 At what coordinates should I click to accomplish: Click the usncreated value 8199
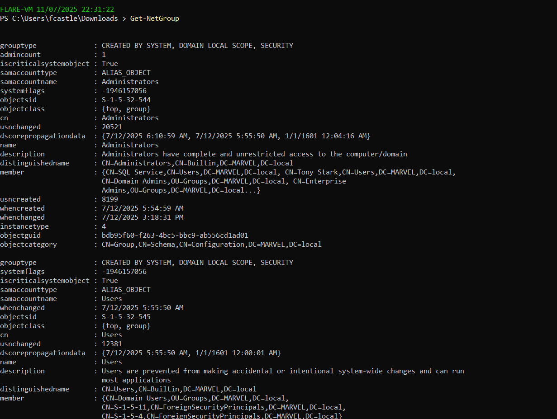(x=110, y=199)
